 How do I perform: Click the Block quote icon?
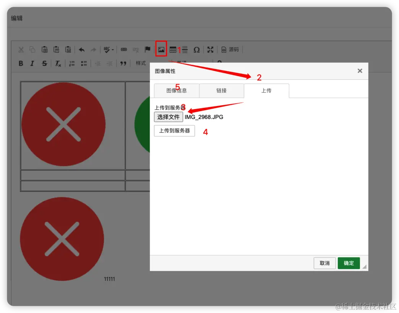click(x=123, y=63)
